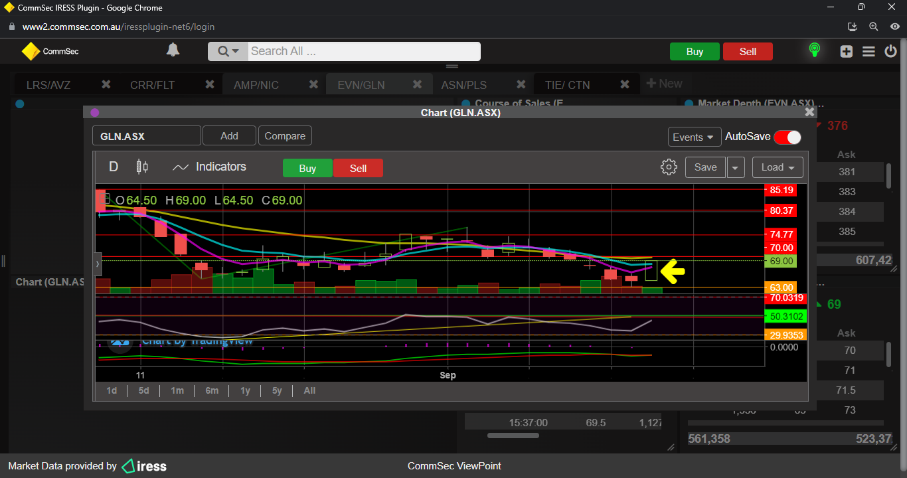907x478 pixels.
Task: Click the horizontal scrollbar under Course of Sales
Action: pyautogui.click(x=513, y=436)
